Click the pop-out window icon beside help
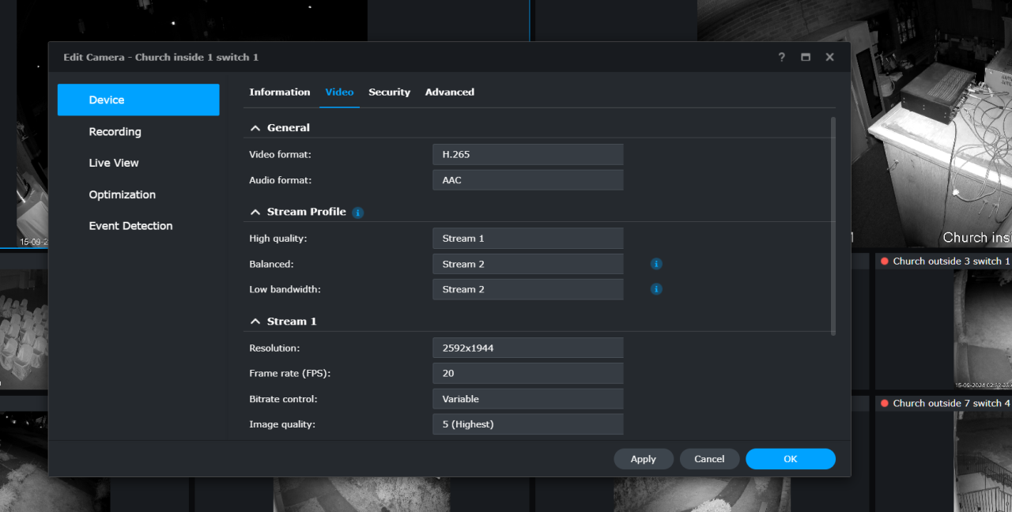The height and width of the screenshot is (512, 1012). pos(805,57)
